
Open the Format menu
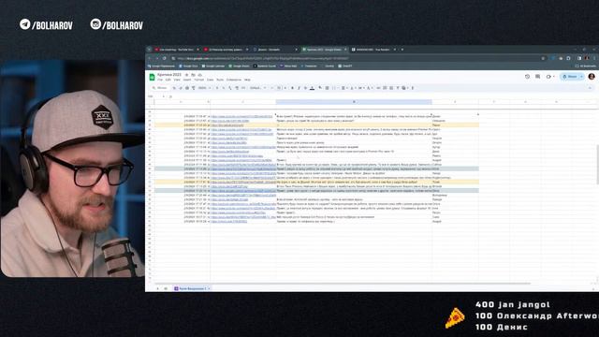(x=198, y=80)
